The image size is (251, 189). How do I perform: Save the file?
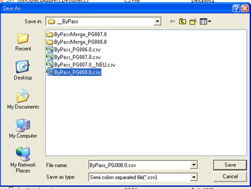pyautogui.click(x=230, y=164)
